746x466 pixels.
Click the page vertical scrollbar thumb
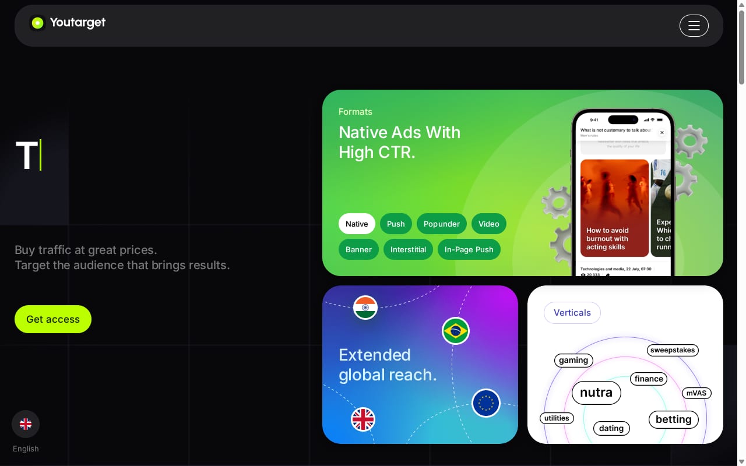pyautogui.click(x=741, y=47)
